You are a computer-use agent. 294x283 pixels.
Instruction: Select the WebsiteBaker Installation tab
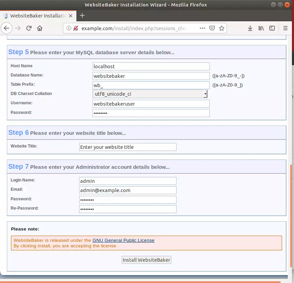[38, 16]
